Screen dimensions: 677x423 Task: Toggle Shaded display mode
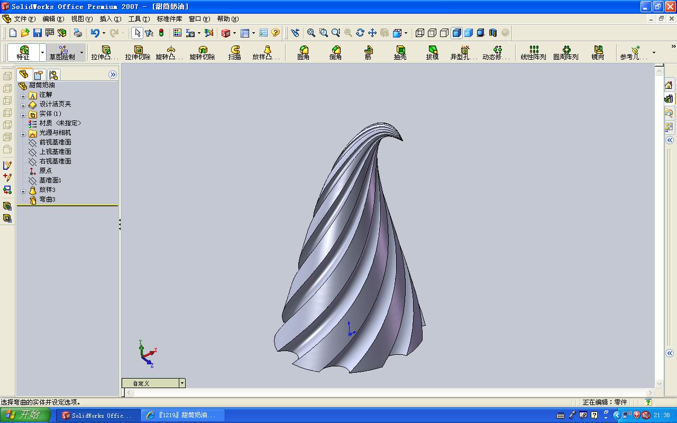[469, 33]
